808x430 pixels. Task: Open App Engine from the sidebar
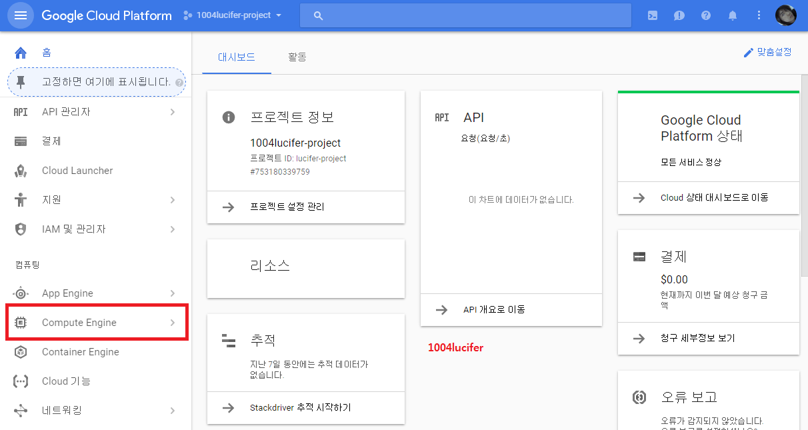coord(67,293)
